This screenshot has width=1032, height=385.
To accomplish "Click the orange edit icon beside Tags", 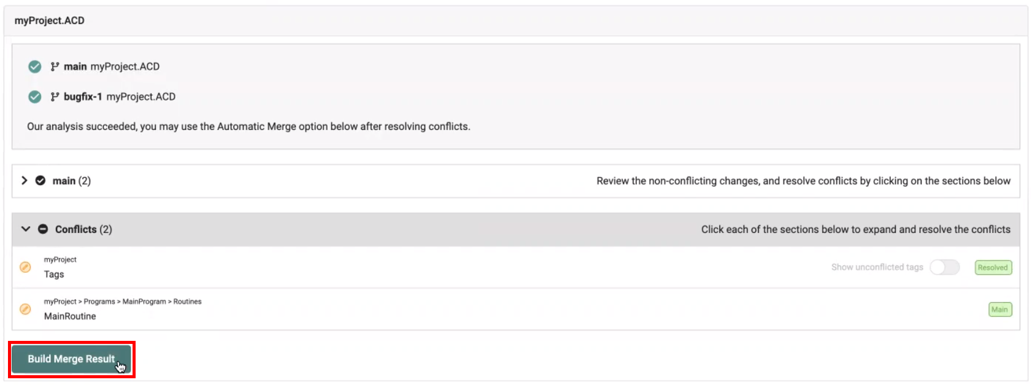I will click(x=25, y=267).
